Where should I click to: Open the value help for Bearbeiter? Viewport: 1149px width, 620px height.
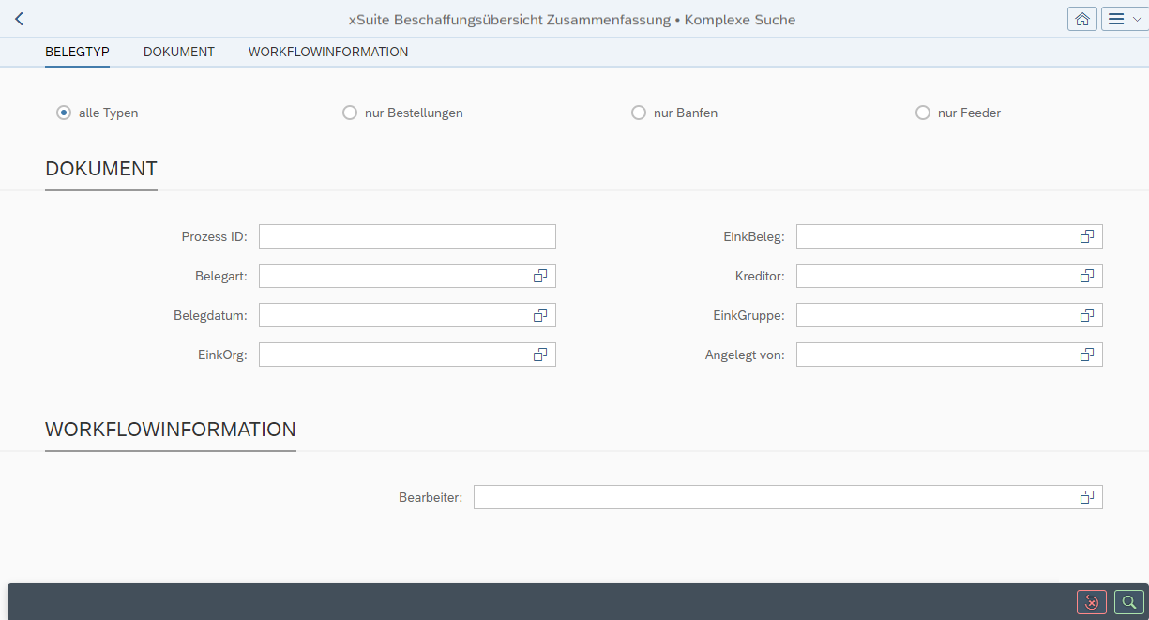(x=1086, y=496)
